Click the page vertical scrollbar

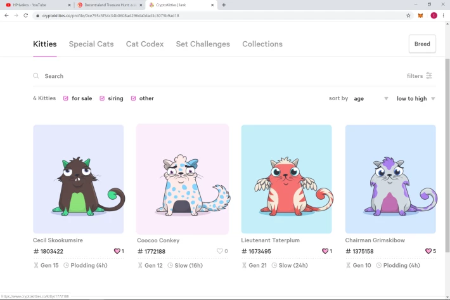pos(447,155)
